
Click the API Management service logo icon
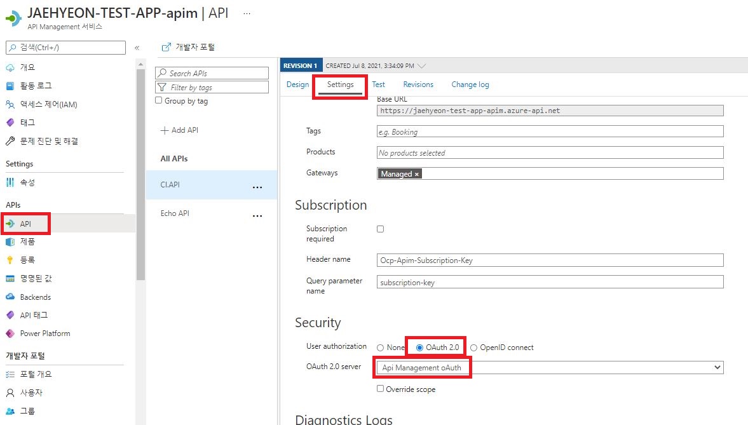[13, 18]
